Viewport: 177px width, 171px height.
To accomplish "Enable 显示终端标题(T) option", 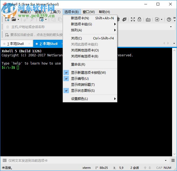I will (x=90, y=84).
